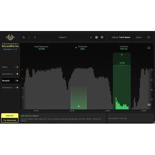Click the Try Advanced button
The height and width of the screenshot is (155, 155).
point(10,120)
